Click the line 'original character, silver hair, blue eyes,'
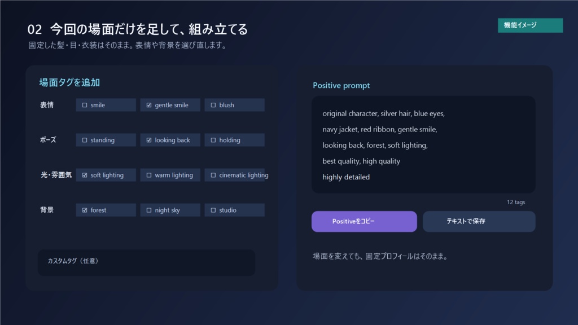This screenshot has height=325, width=578. pos(383,114)
